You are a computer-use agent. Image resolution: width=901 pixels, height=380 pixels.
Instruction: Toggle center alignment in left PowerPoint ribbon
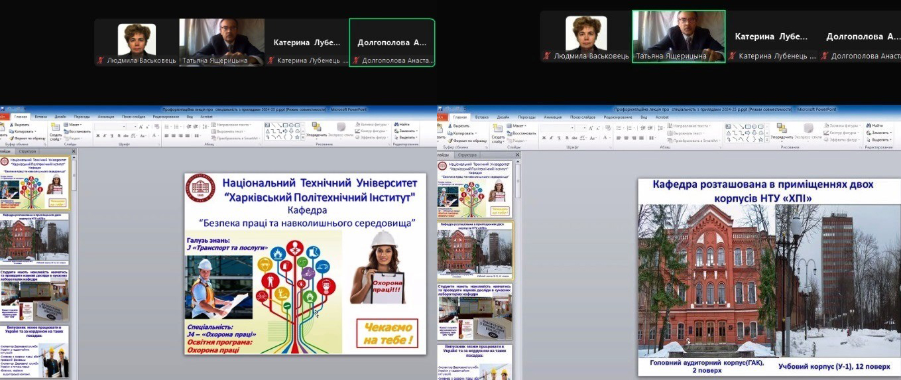click(x=173, y=135)
